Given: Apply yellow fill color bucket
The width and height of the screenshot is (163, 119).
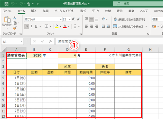Looking at the screenshot, I should point(57,26).
